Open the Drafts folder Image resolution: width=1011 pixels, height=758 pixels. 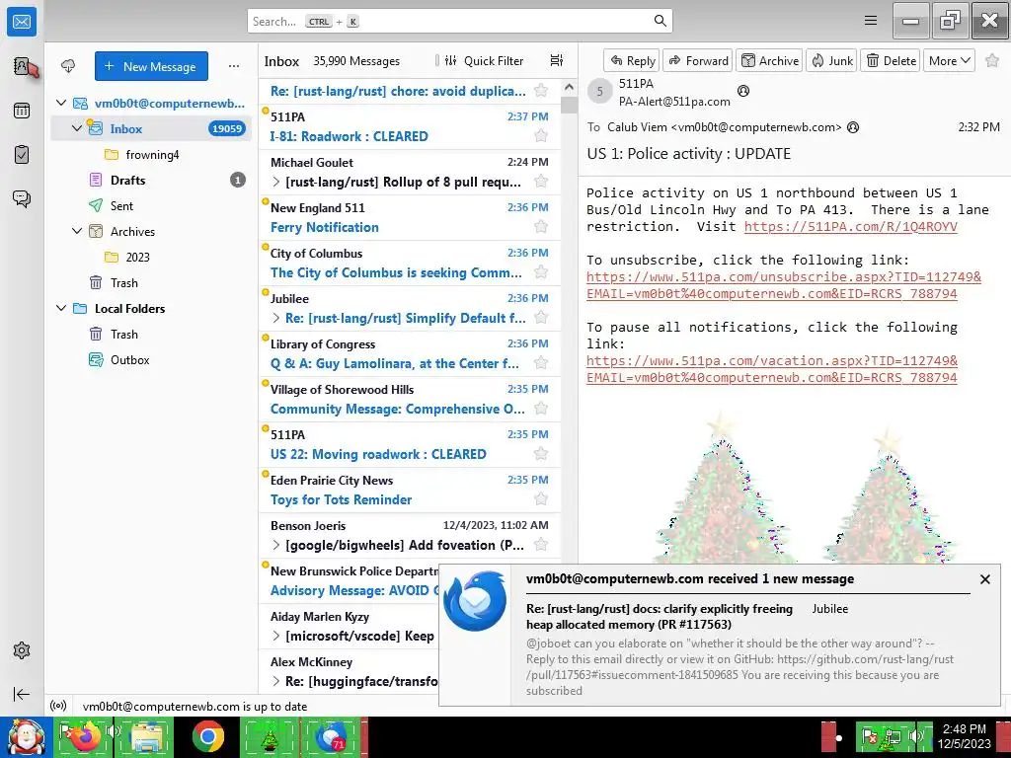(151, 180)
